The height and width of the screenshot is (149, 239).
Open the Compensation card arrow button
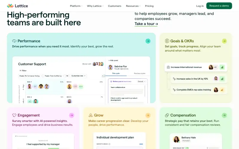click(x=224, y=115)
